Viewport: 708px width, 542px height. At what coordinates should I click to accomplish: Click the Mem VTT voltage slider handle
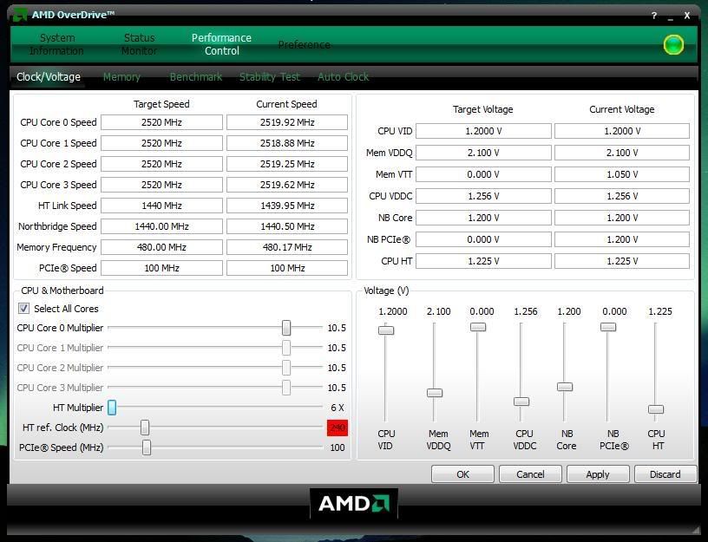pyautogui.click(x=478, y=327)
